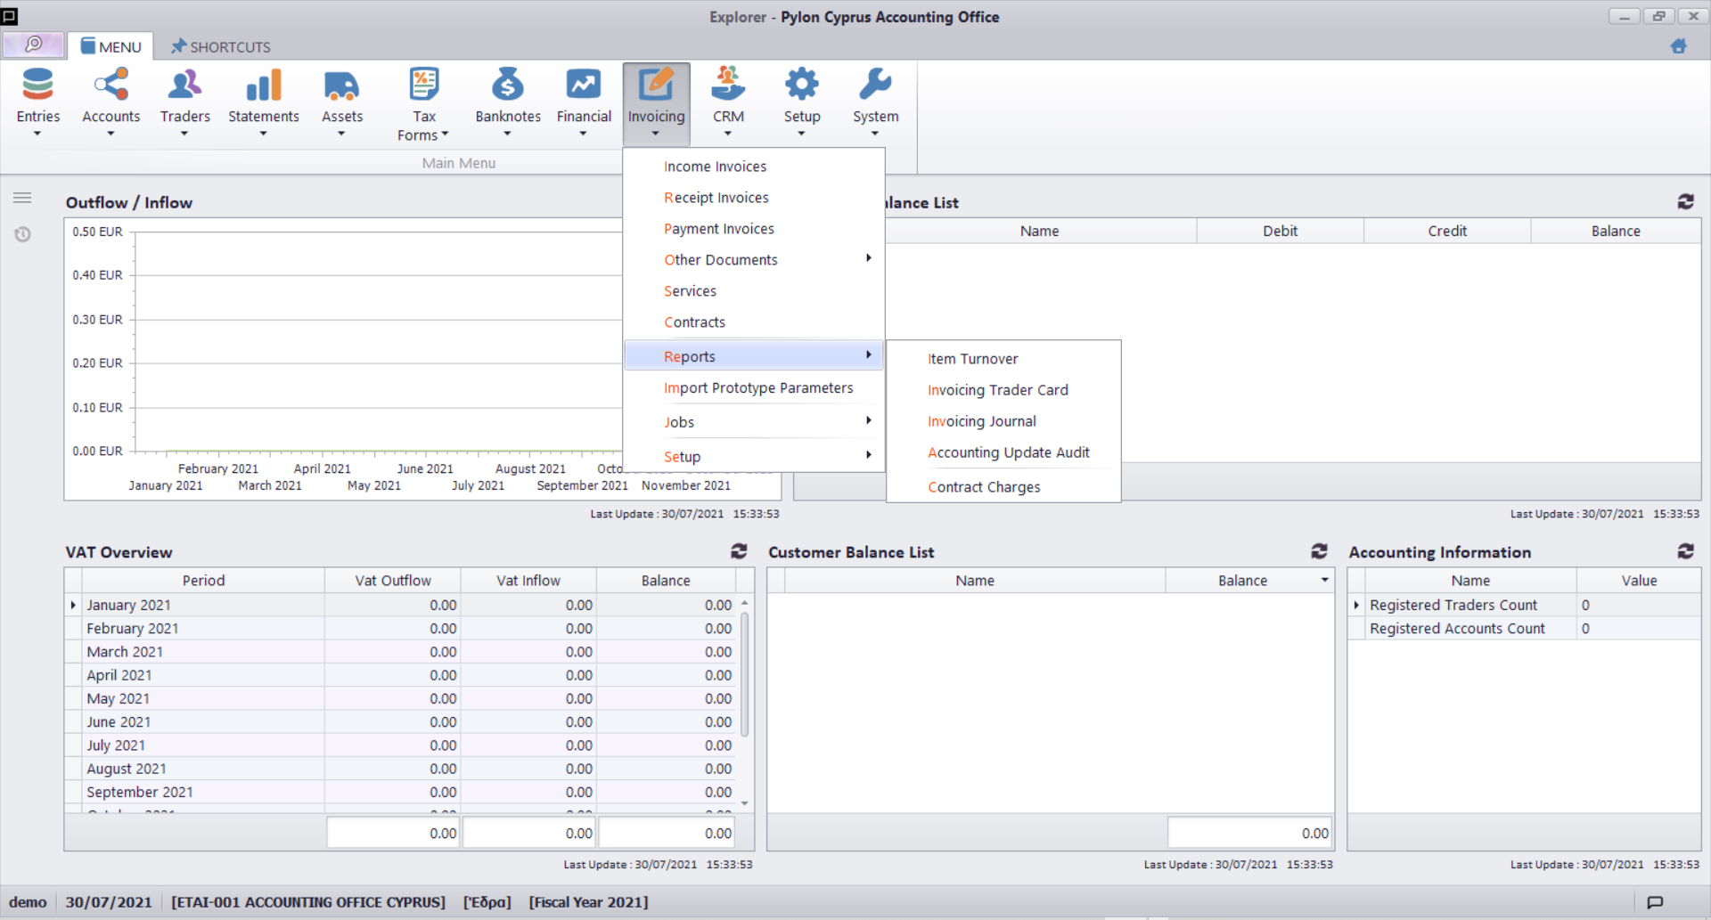The height and width of the screenshot is (920, 1711).
Task: Open the System wrench icon
Action: pos(875,85)
